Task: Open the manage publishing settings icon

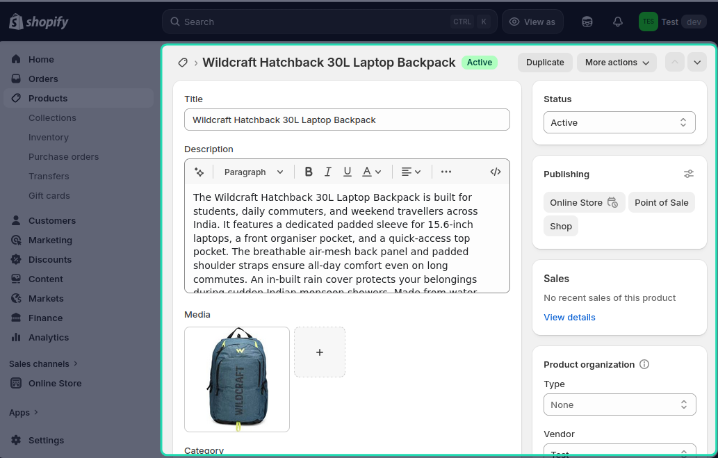Action: click(688, 174)
